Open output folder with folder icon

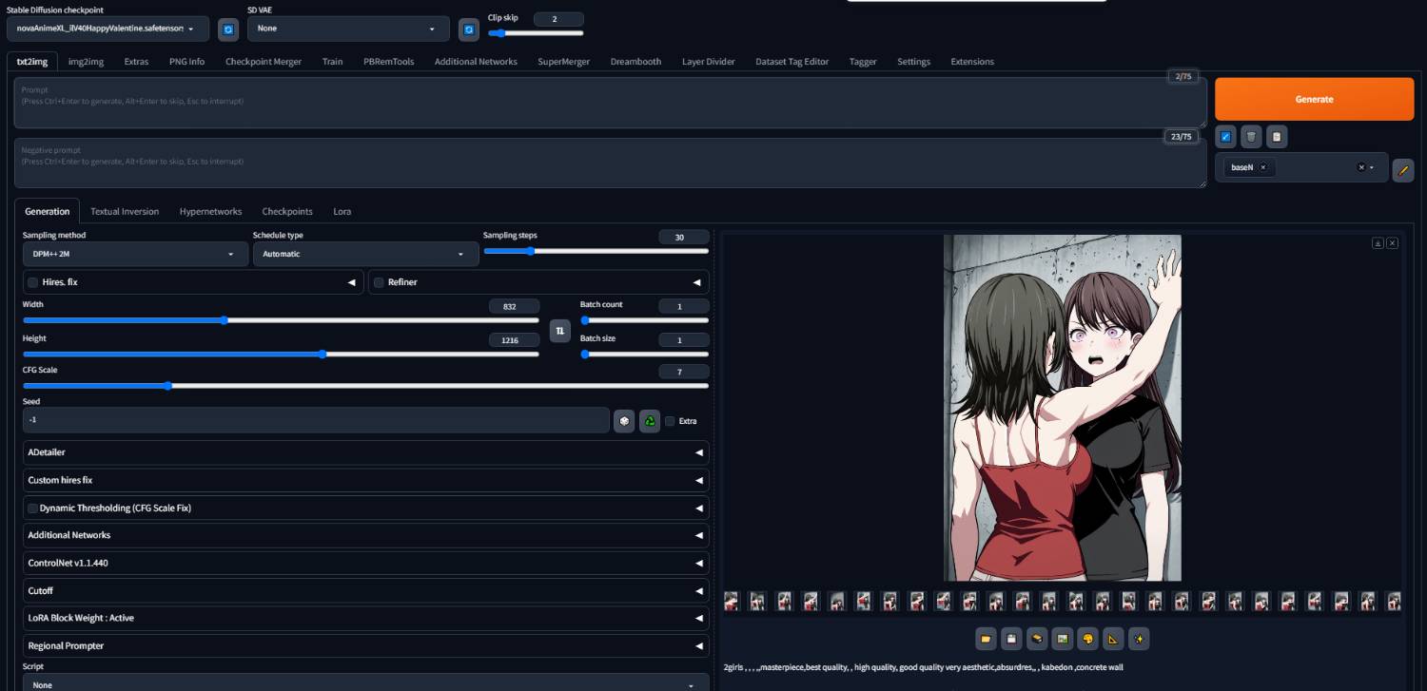[986, 639]
